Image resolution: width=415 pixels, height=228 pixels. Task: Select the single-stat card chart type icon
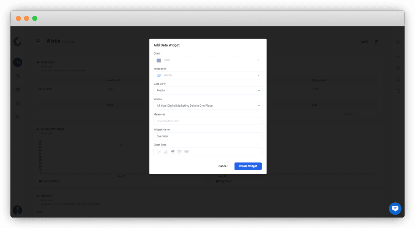point(187,151)
